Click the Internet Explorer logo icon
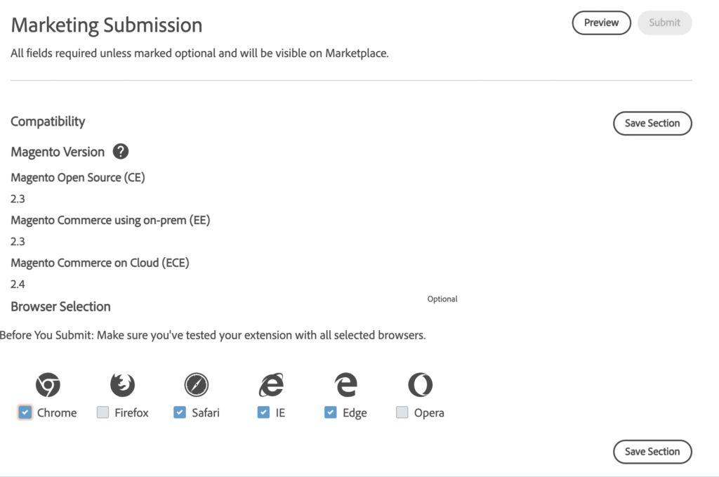 tap(271, 385)
